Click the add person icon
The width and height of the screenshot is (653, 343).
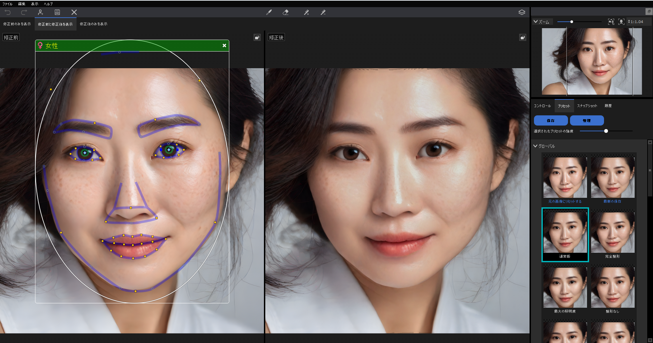[x=40, y=13]
